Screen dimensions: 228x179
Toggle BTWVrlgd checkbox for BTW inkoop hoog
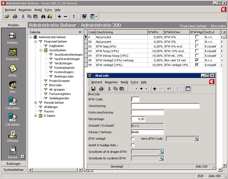(x=197, y=56)
